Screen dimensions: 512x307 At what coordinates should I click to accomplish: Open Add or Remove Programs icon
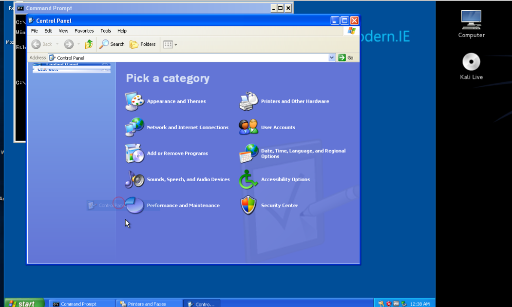[x=134, y=153]
